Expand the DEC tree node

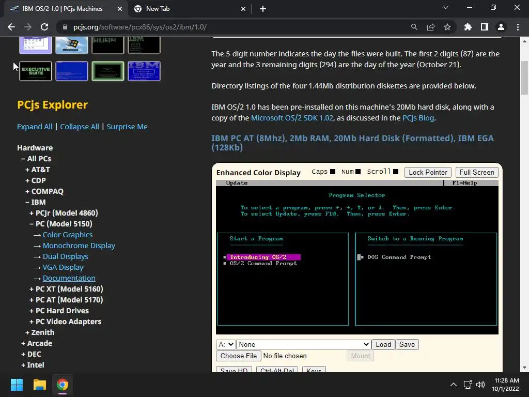(31, 354)
